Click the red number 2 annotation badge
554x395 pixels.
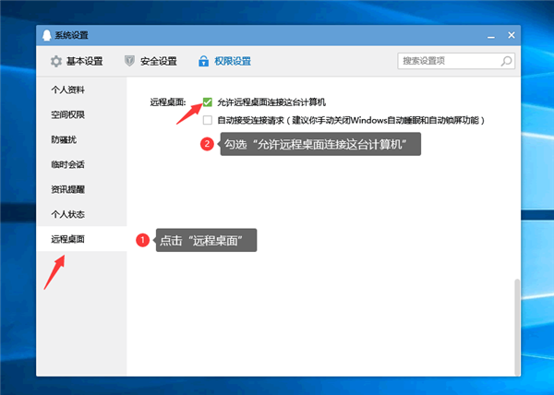[208, 144]
